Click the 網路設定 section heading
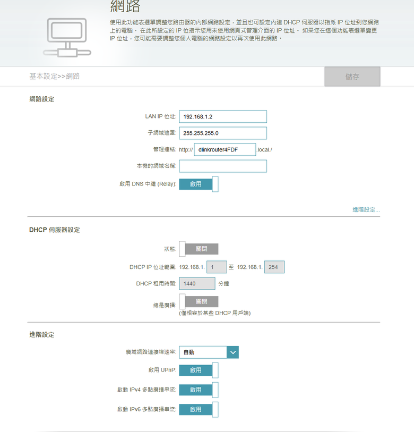 41,99
